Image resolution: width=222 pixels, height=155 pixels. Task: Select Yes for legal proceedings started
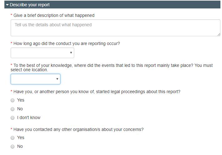click(13, 100)
